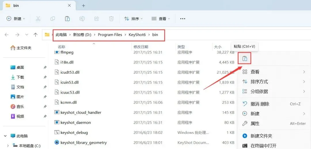Sort by 修改日期 column header
This screenshot has width=311, height=149.
[x=141, y=47]
